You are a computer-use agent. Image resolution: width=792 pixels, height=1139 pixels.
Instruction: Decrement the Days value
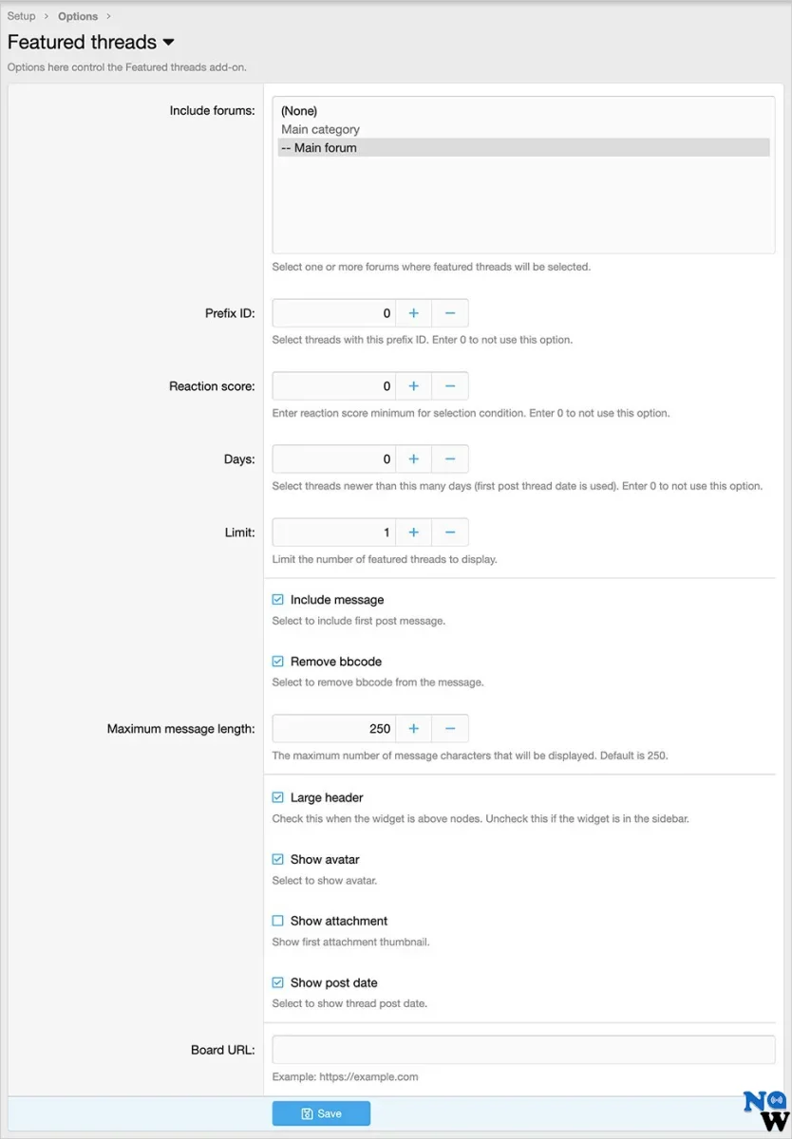click(450, 459)
